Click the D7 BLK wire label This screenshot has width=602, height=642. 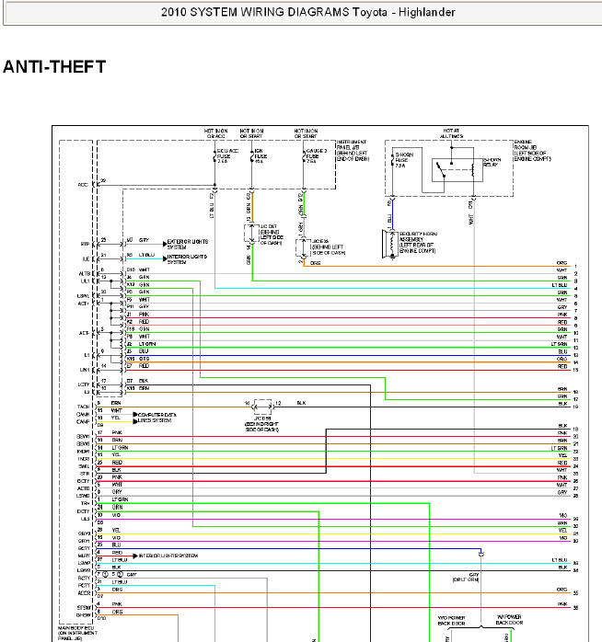[x=137, y=381]
